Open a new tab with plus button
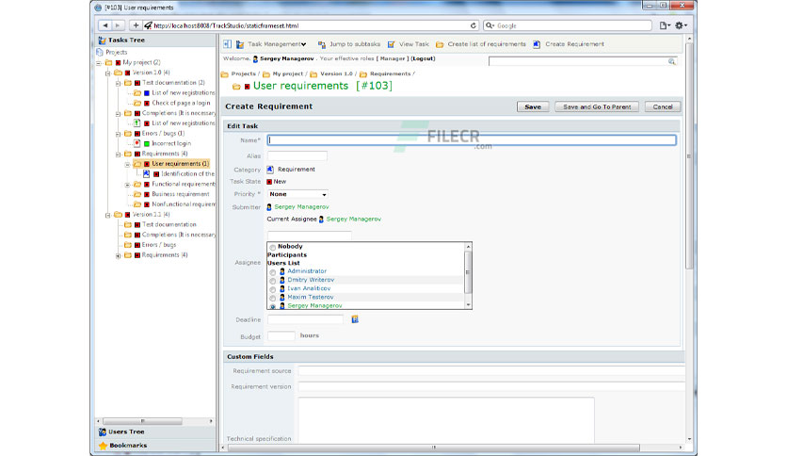Screen dimensions: 787x456 tap(136, 25)
